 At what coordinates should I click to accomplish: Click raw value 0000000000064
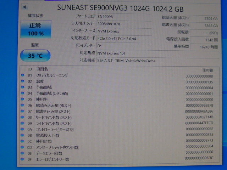199,88
